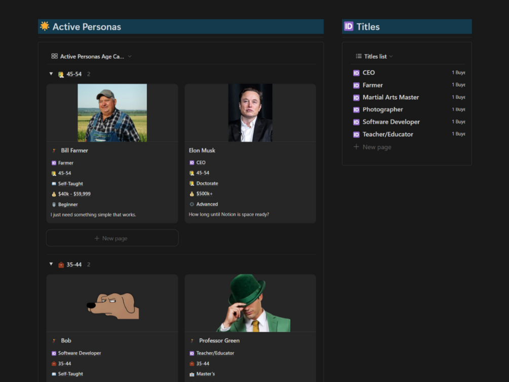Click the page icon beside Bill Farmer name
Screen dimensions: 509x382
54,150
